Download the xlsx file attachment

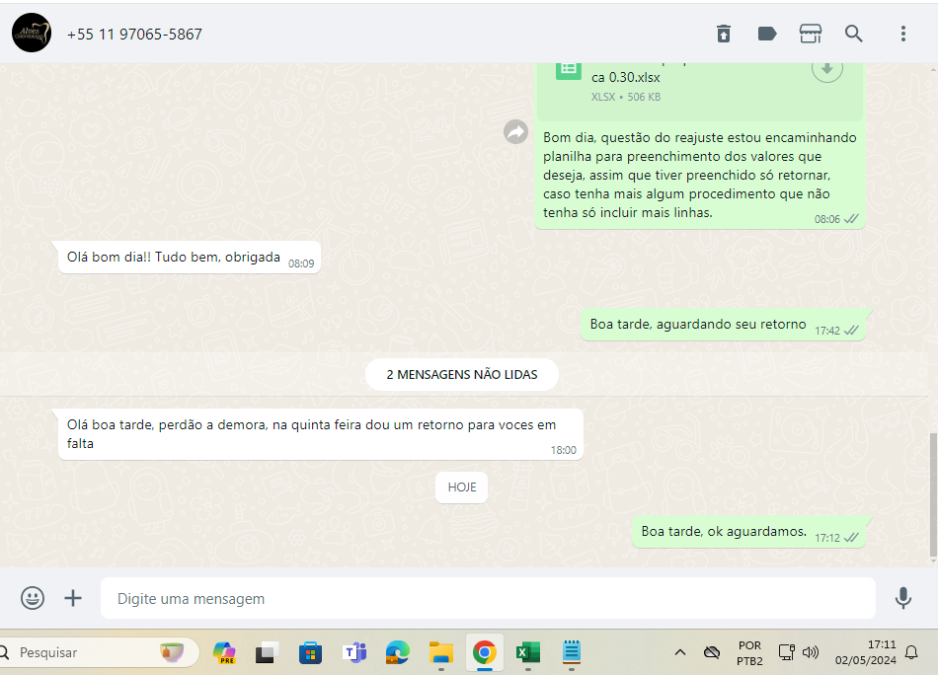pyautogui.click(x=827, y=69)
